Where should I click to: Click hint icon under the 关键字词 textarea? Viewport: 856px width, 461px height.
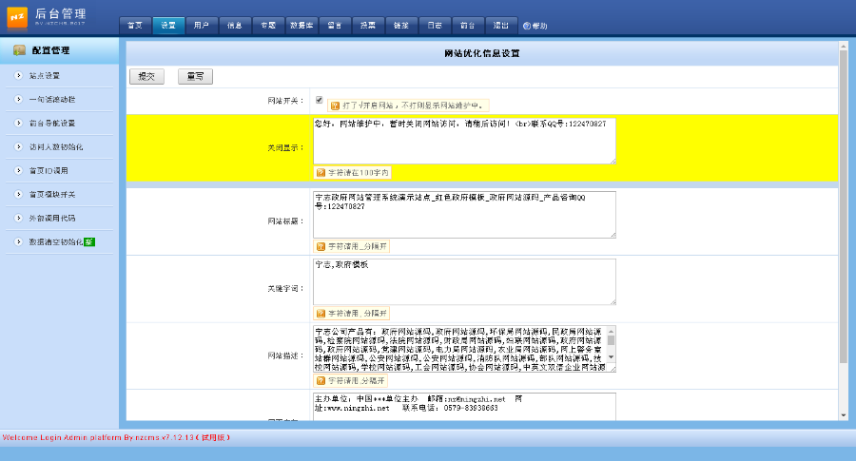[321, 313]
